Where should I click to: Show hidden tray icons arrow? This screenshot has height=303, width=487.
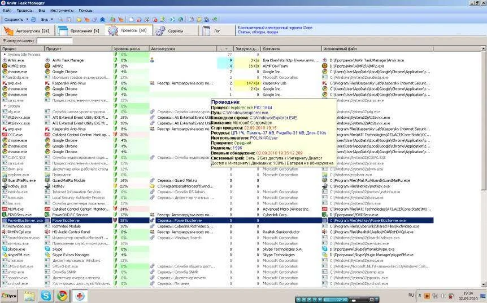coord(420,296)
